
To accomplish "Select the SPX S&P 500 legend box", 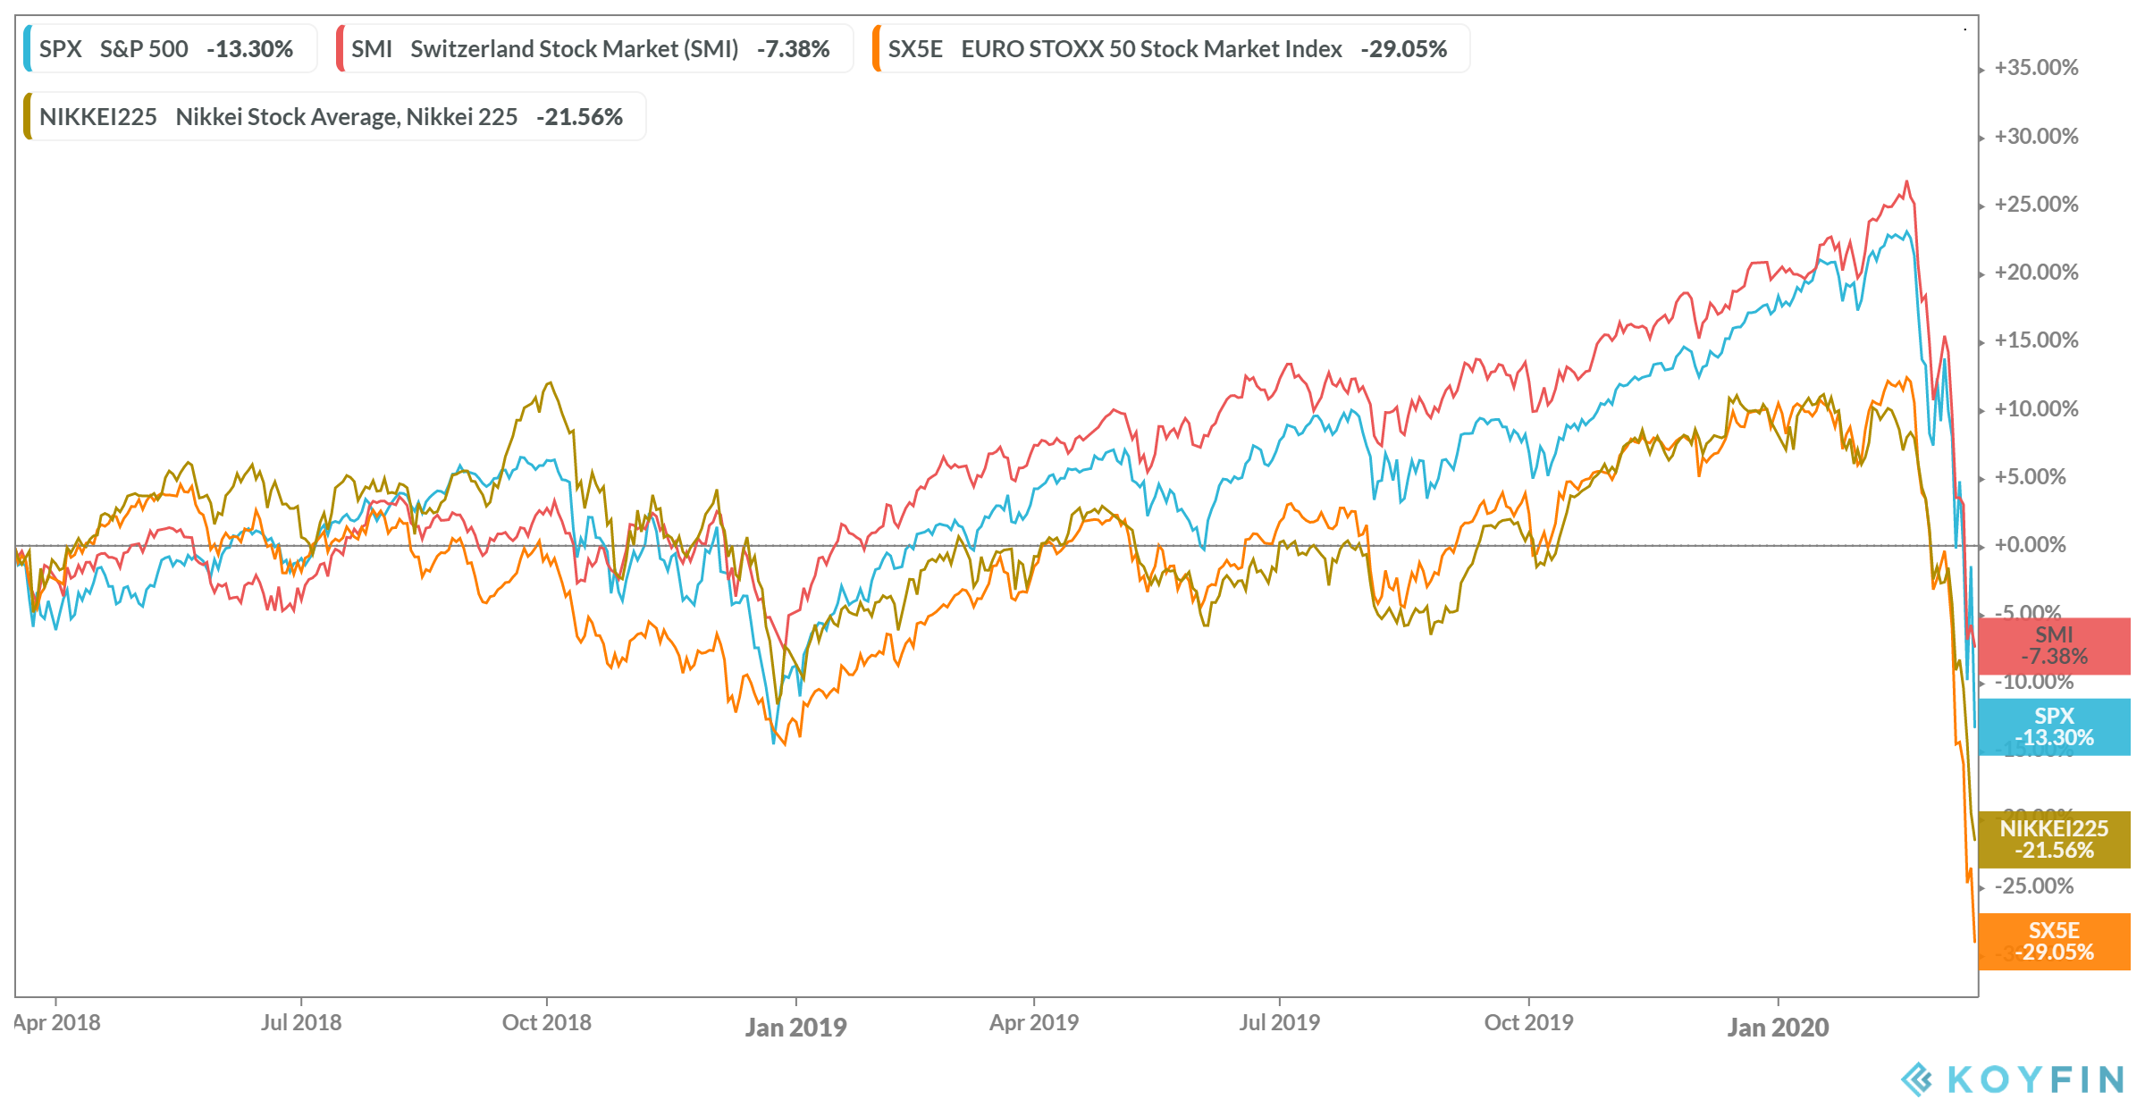I will click(170, 48).
